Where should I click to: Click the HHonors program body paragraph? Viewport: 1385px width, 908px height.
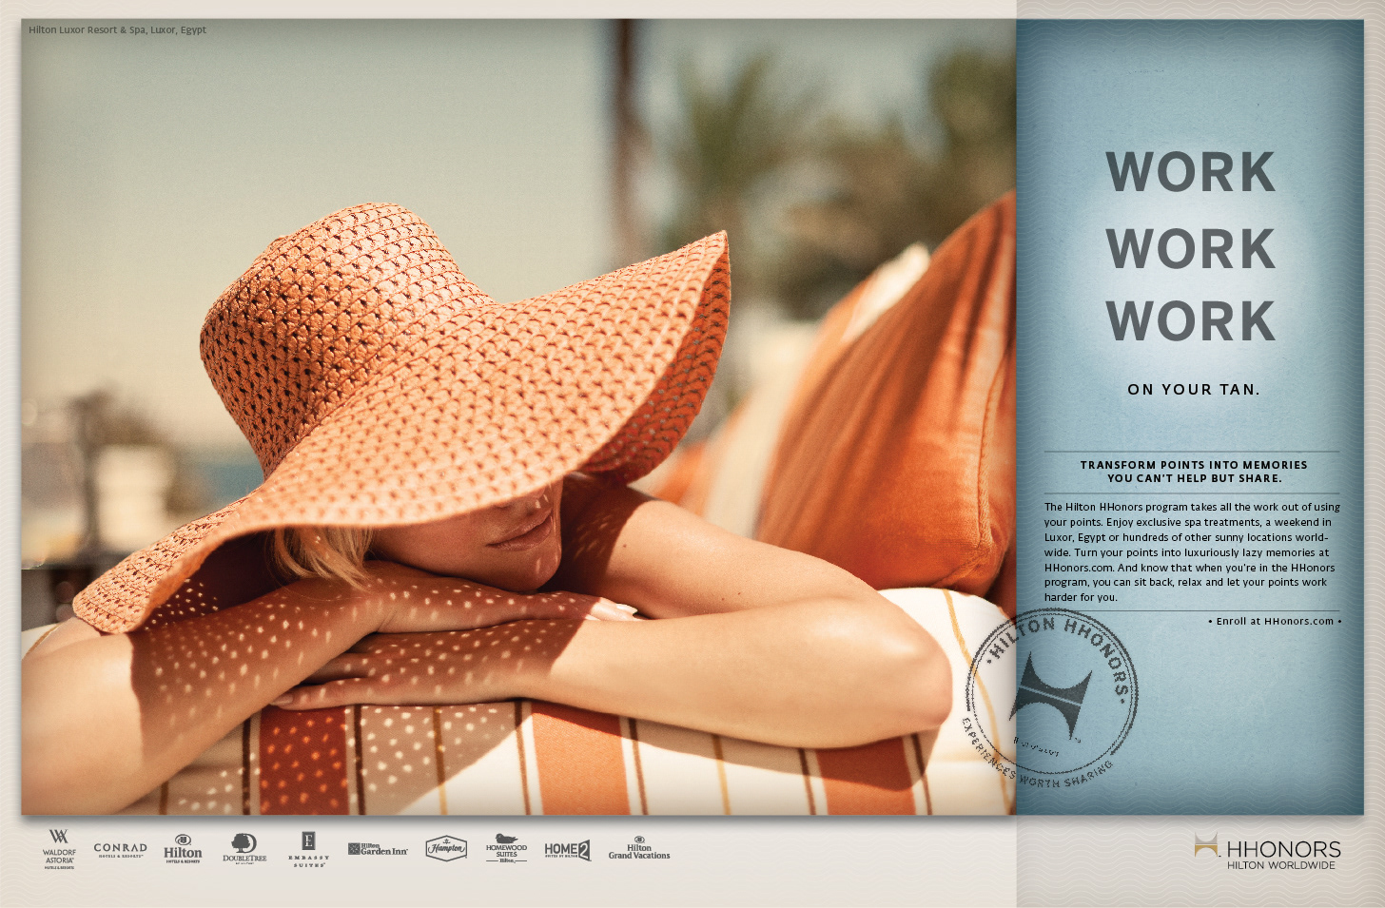(1191, 551)
